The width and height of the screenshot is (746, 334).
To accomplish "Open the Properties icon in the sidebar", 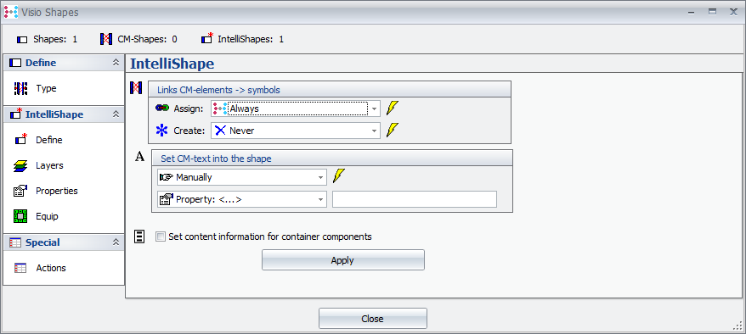I will coord(20,192).
